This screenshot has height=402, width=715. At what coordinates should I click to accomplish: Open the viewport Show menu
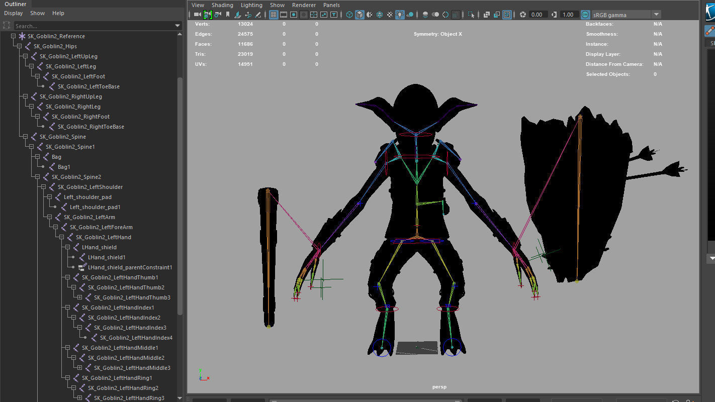coord(277,5)
